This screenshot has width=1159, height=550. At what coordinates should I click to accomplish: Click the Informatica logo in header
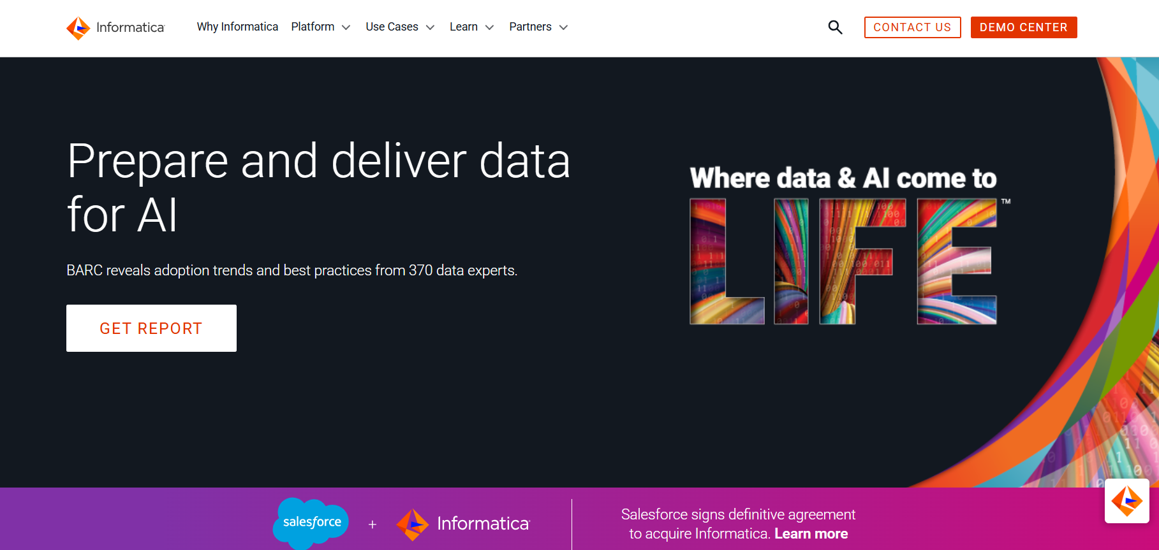(115, 27)
